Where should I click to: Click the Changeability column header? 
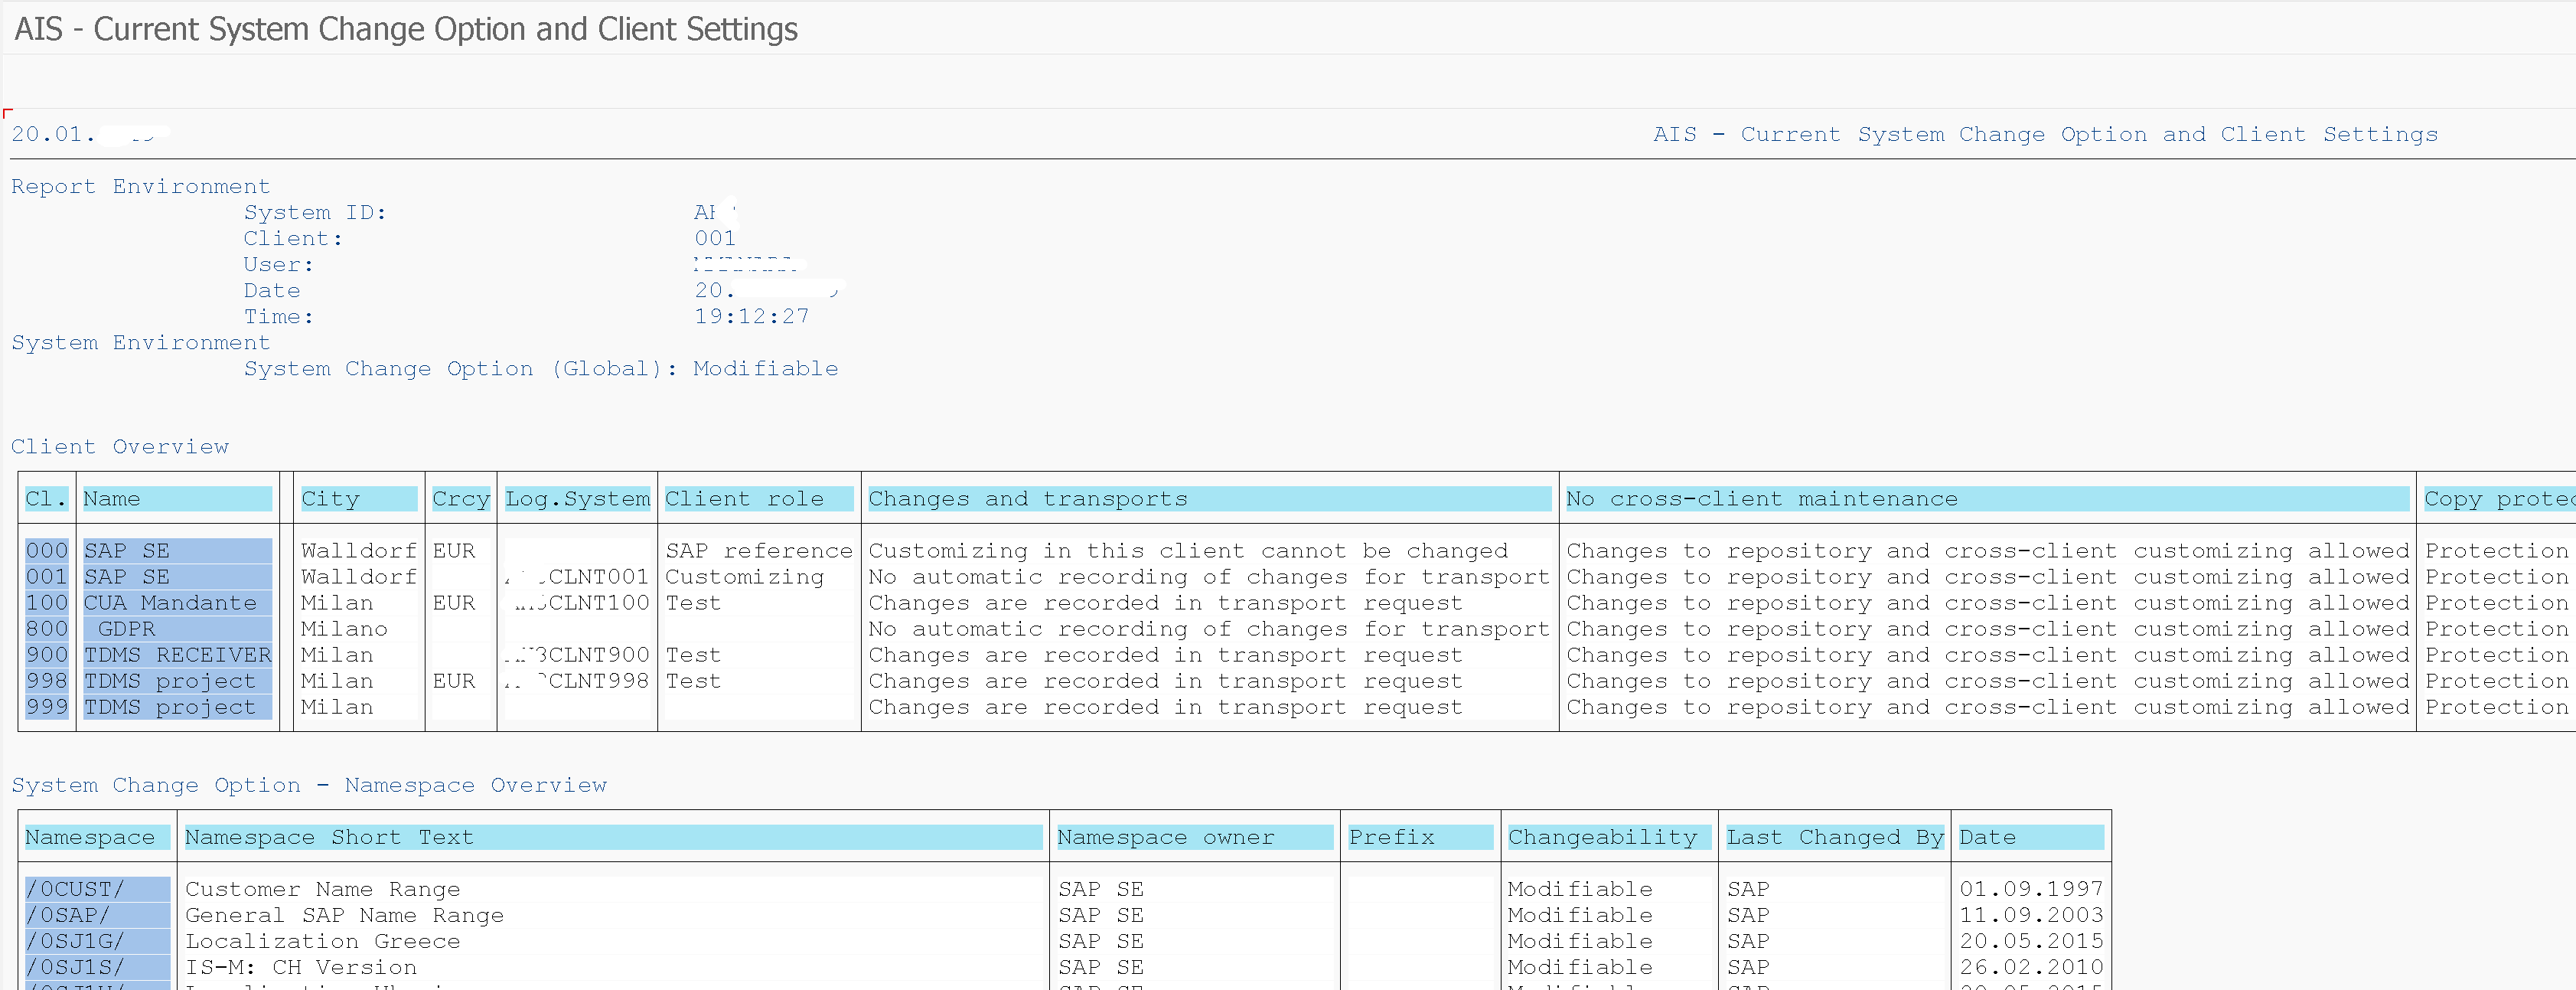coord(1610,837)
